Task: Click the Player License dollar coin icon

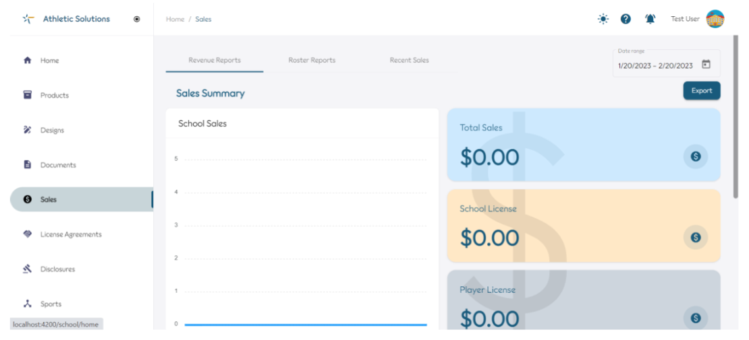Action: pyautogui.click(x=696, y=318)
